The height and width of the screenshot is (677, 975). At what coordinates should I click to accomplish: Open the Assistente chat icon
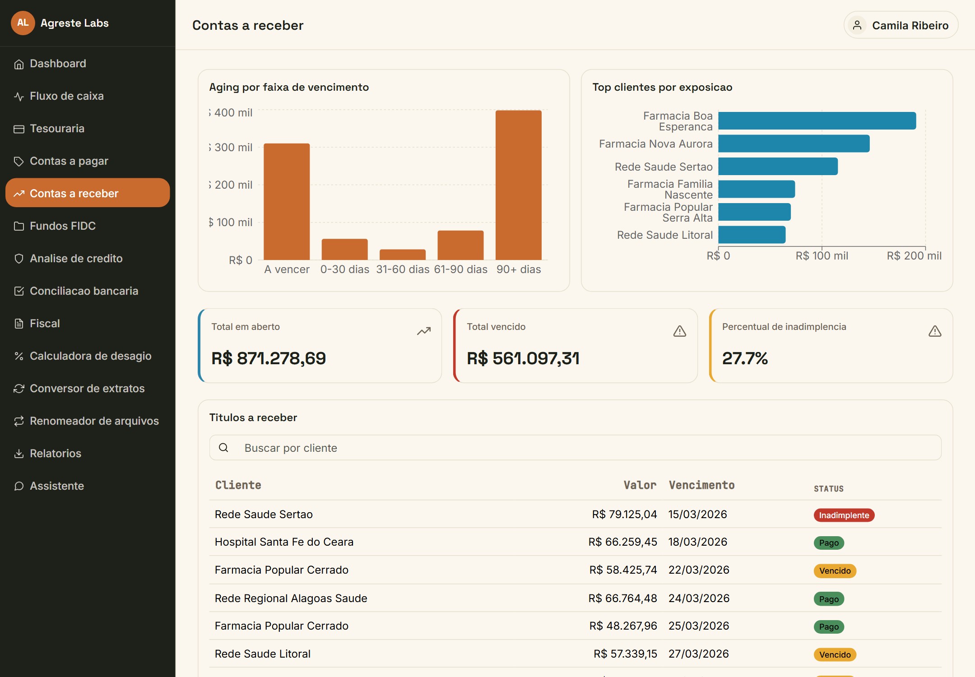19,486
